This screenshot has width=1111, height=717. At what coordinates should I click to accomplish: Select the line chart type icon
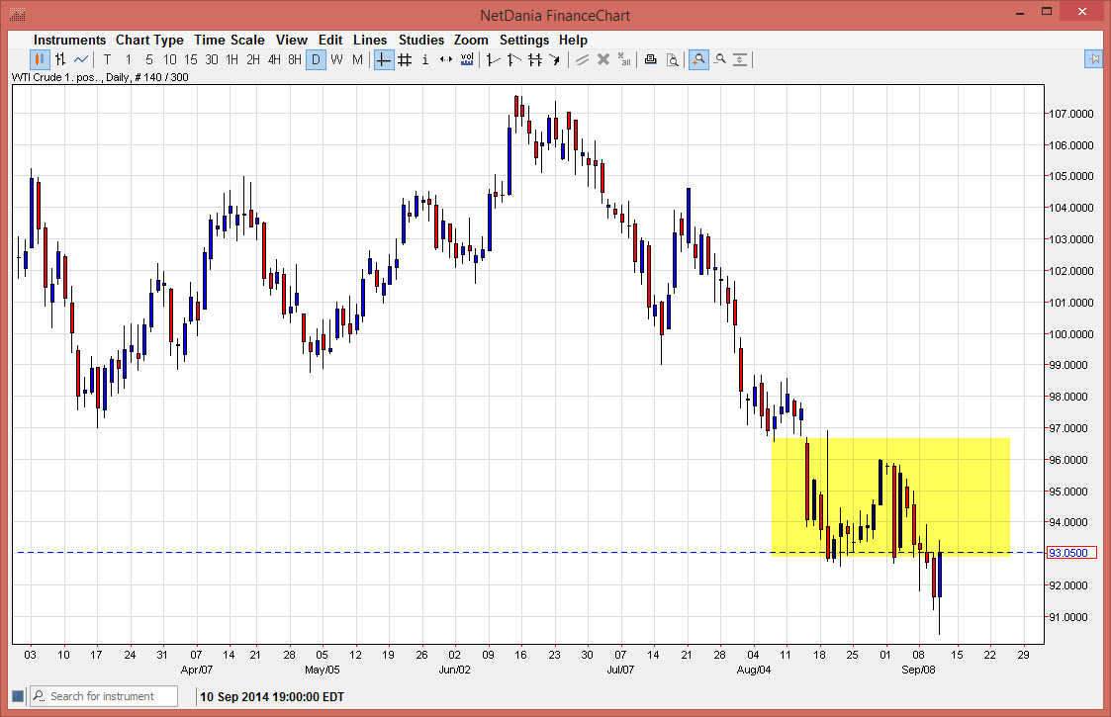coord(81,59)
